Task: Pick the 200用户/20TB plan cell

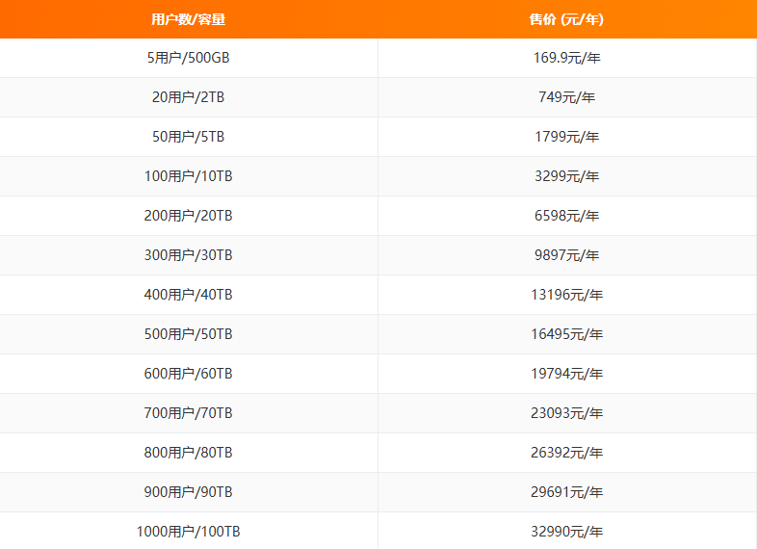Action: pos(189,216)
